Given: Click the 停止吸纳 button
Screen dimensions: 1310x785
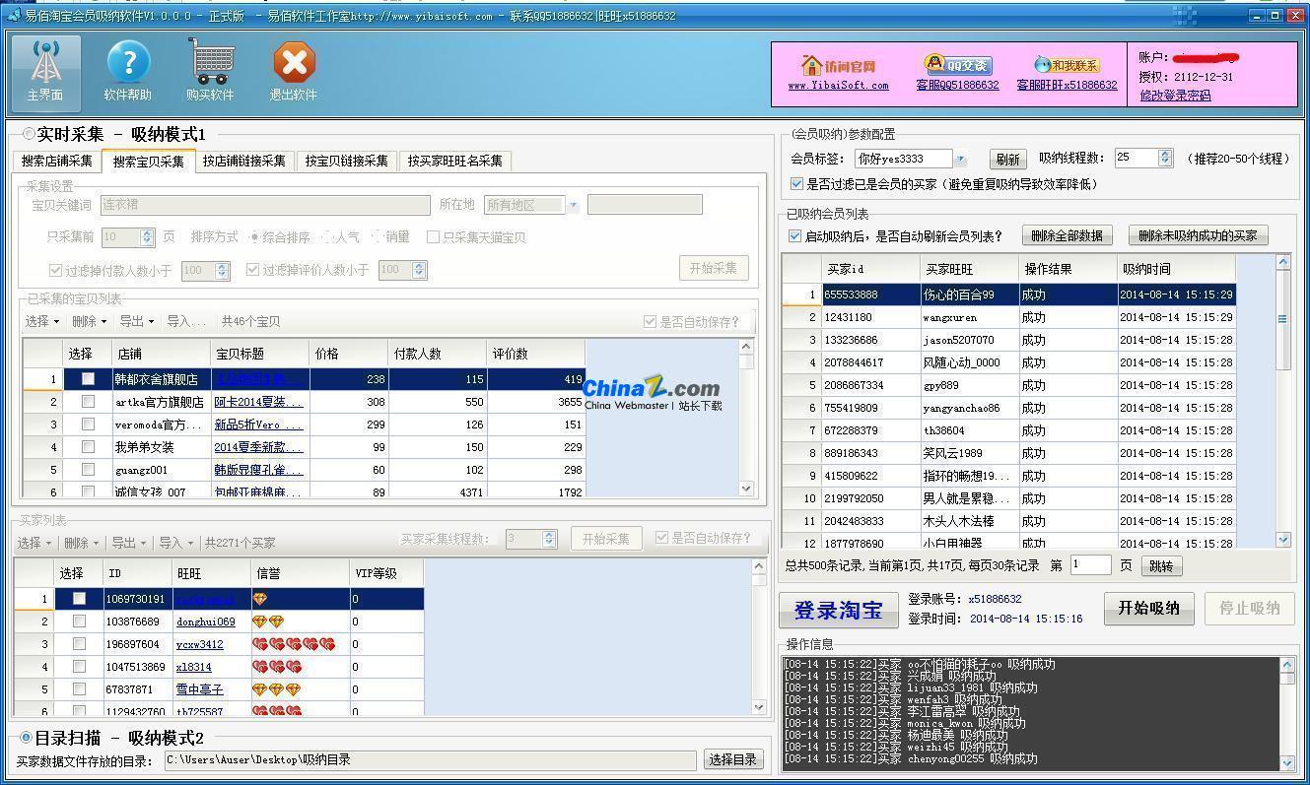Looking at the screenshot, I should point(1250,608).
